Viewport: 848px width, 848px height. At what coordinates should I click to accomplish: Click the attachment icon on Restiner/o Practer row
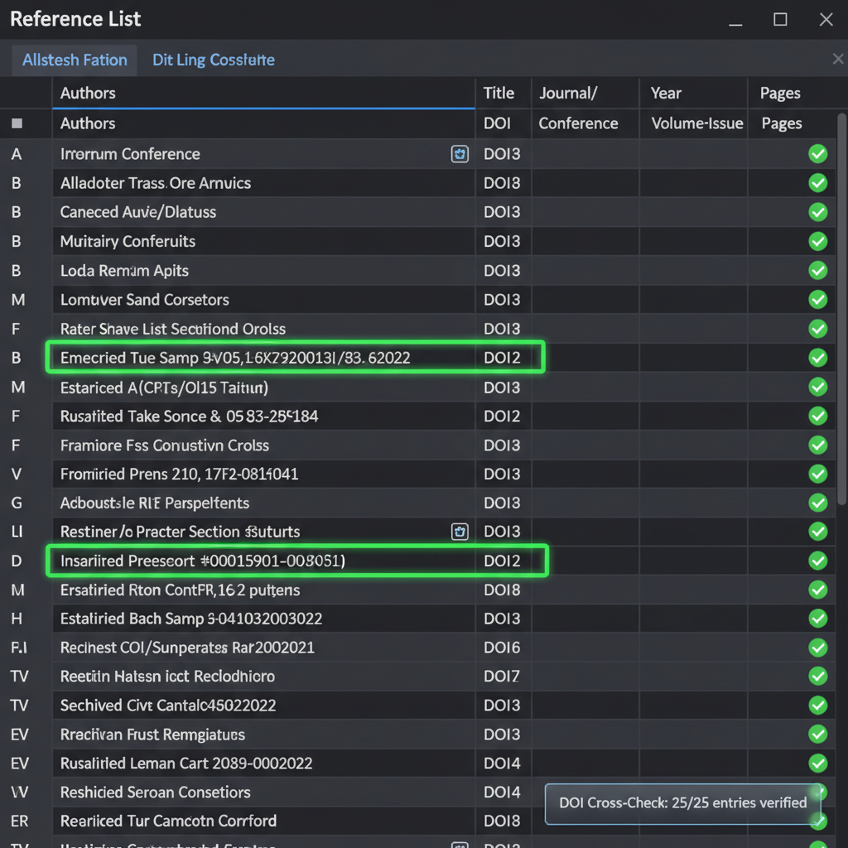460,532
